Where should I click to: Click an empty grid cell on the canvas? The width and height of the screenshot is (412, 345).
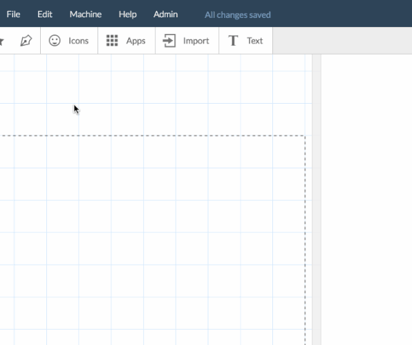point(160,184)
